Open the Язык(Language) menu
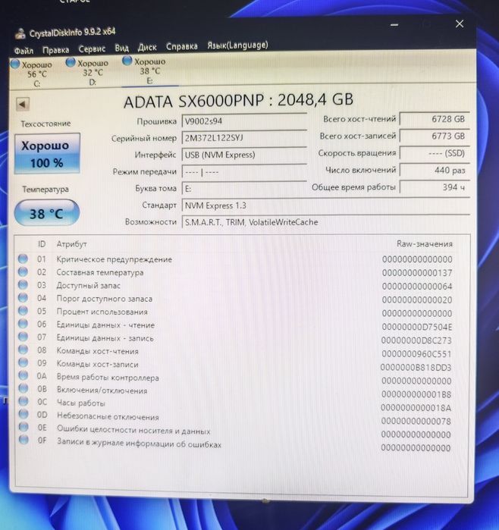The image size is (499, 530). tap(237, 45)
